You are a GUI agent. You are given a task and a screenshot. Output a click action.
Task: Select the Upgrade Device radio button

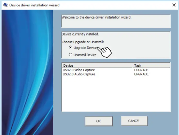click(70, 47)
